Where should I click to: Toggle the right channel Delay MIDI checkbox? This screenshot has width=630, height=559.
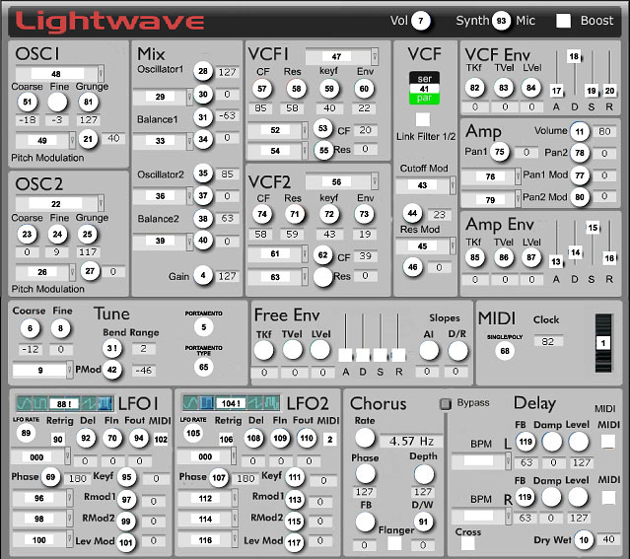(608, 498)
